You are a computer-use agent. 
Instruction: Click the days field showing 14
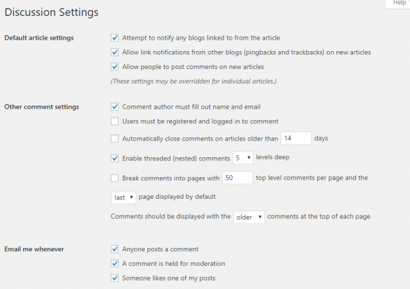click(296, 138)
